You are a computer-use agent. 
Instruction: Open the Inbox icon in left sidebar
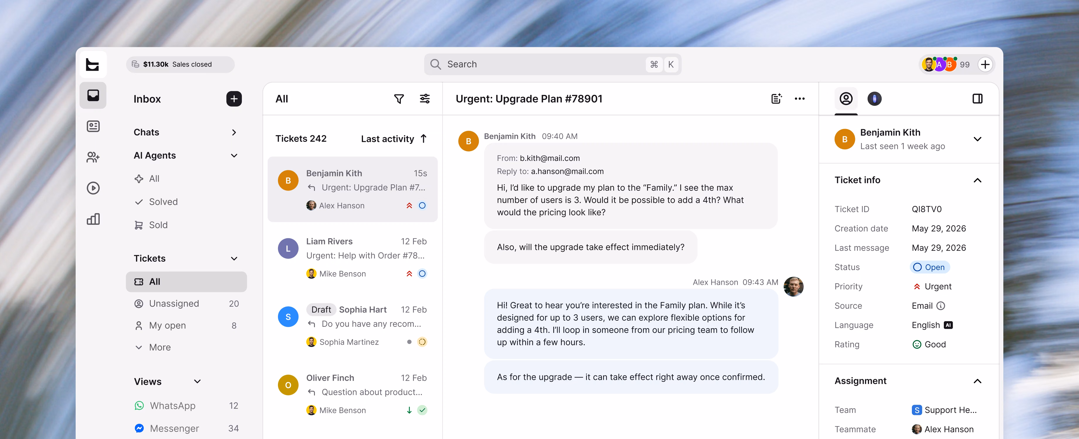[93, 96]
